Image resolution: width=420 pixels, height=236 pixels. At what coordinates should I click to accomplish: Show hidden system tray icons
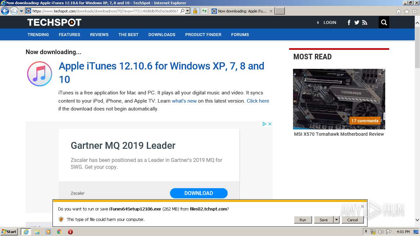coord(366,232)
